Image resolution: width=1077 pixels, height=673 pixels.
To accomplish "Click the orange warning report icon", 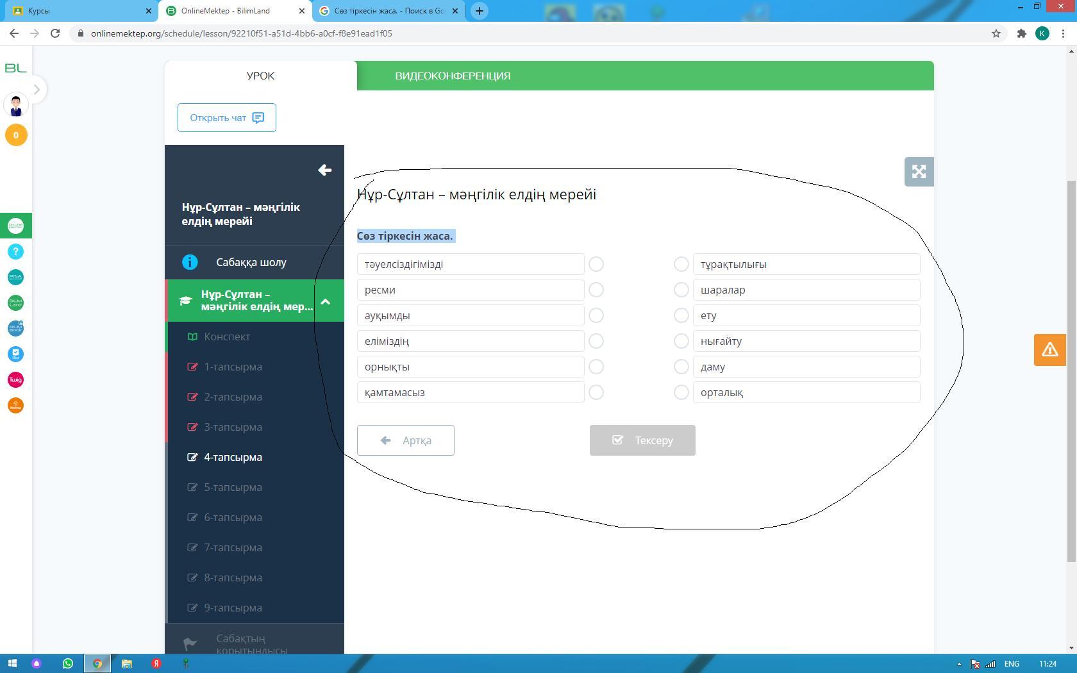I will 1049,349.
